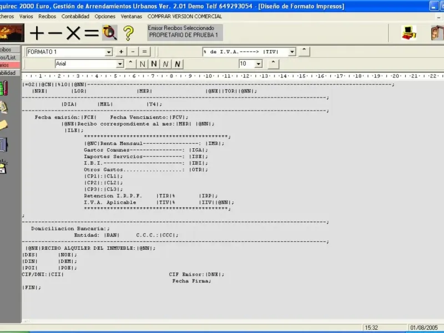Set bold font style N
The width and height of the screenshot is (444, 333).
coord(154,64)
